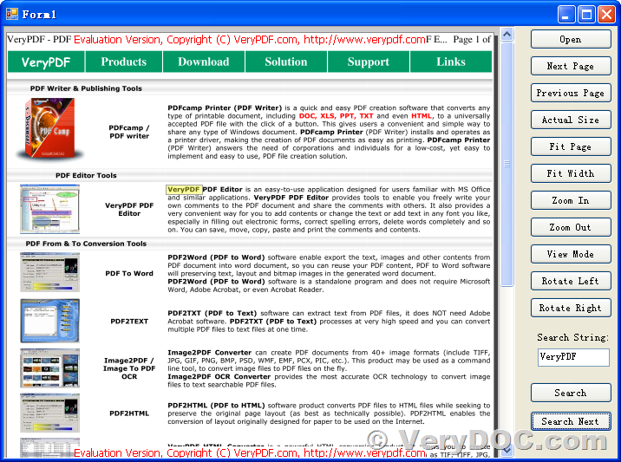Open the Links tab
Image resolution: width=621 pixels, height=462 pixels.
(451, 62)
